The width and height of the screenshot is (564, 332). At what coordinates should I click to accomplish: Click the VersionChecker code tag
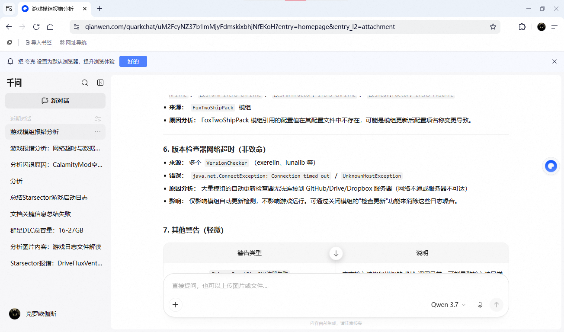point(227,163)
